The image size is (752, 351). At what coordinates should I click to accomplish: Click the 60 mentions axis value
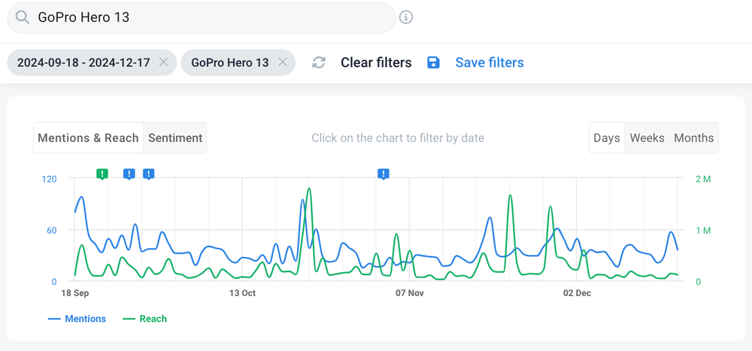pos(52,230)
